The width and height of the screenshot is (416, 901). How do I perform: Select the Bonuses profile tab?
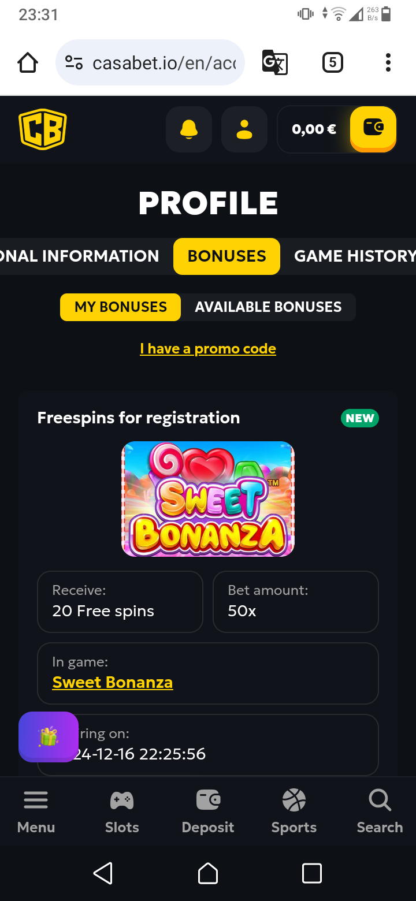click(226, 256)
